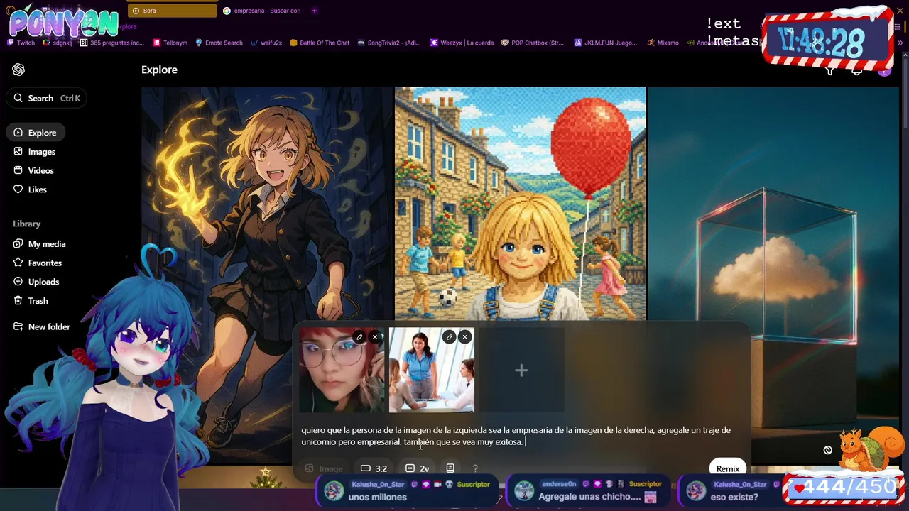Open the profile avatar in the top bar
Image resolution: width=909 pixels, height=511 pixels.
click(x=884, y=70)
